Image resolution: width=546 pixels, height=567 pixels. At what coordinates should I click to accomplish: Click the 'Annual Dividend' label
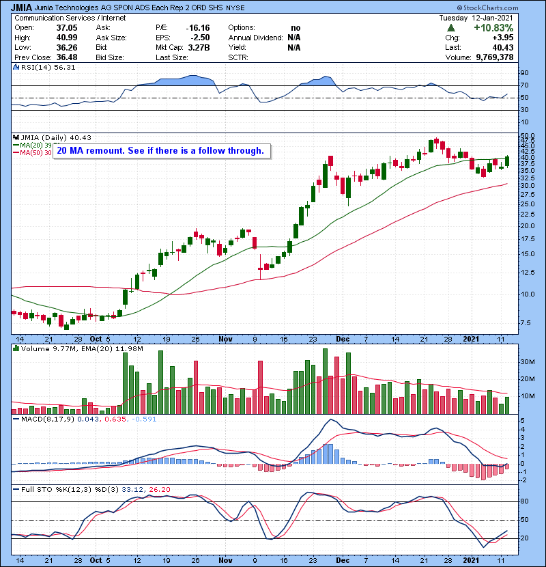[x=255, y=38]
